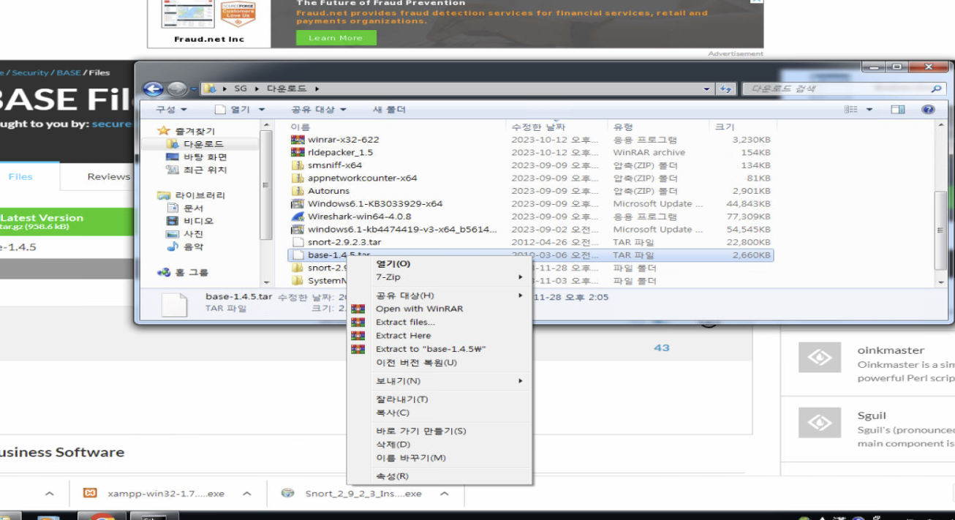Expand the 보내기(N) submenu arrow

(x=521, y=381)
